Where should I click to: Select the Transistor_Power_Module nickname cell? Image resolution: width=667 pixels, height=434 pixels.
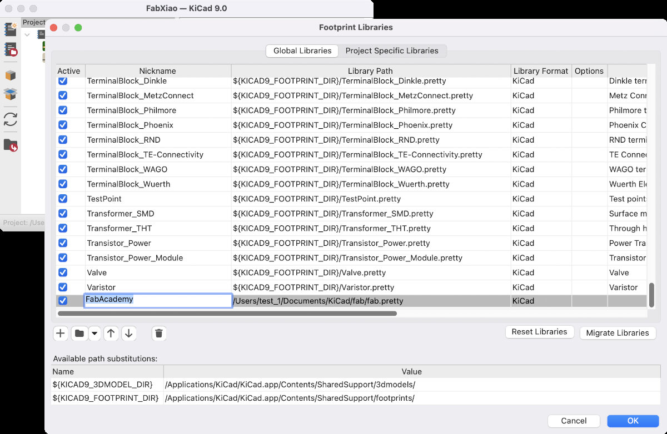(x=158, y=258)
